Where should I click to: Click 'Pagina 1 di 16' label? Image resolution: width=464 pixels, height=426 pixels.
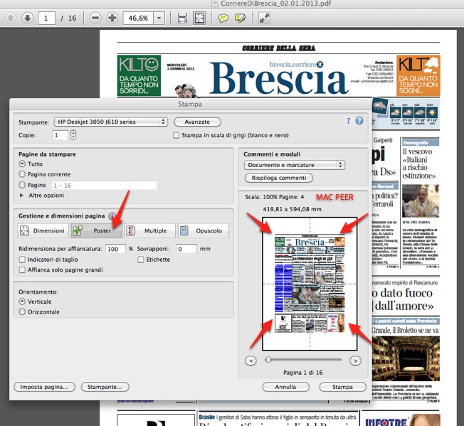(x=302, y=373)
